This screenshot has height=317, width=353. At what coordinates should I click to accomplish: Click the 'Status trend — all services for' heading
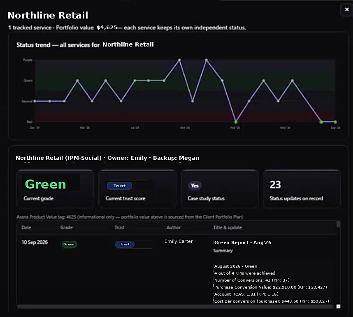(58, 45)
